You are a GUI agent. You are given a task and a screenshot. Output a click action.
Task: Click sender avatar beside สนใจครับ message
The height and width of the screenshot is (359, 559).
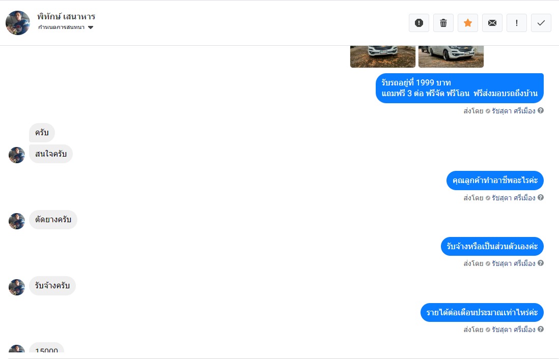coord(17,155)
